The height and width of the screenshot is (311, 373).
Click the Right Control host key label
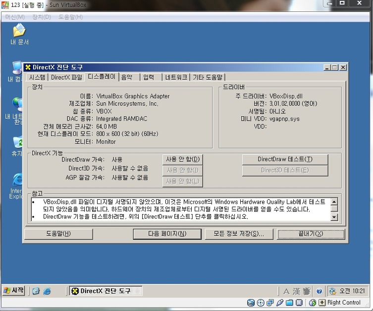coord(344,303)
